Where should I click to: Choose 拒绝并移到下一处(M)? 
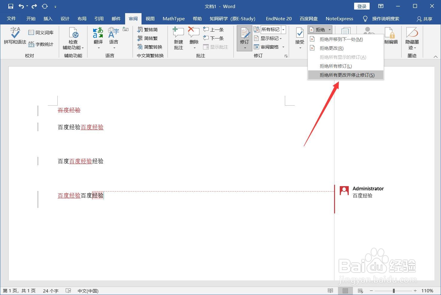pyautogui.click(x=346, y=39)
